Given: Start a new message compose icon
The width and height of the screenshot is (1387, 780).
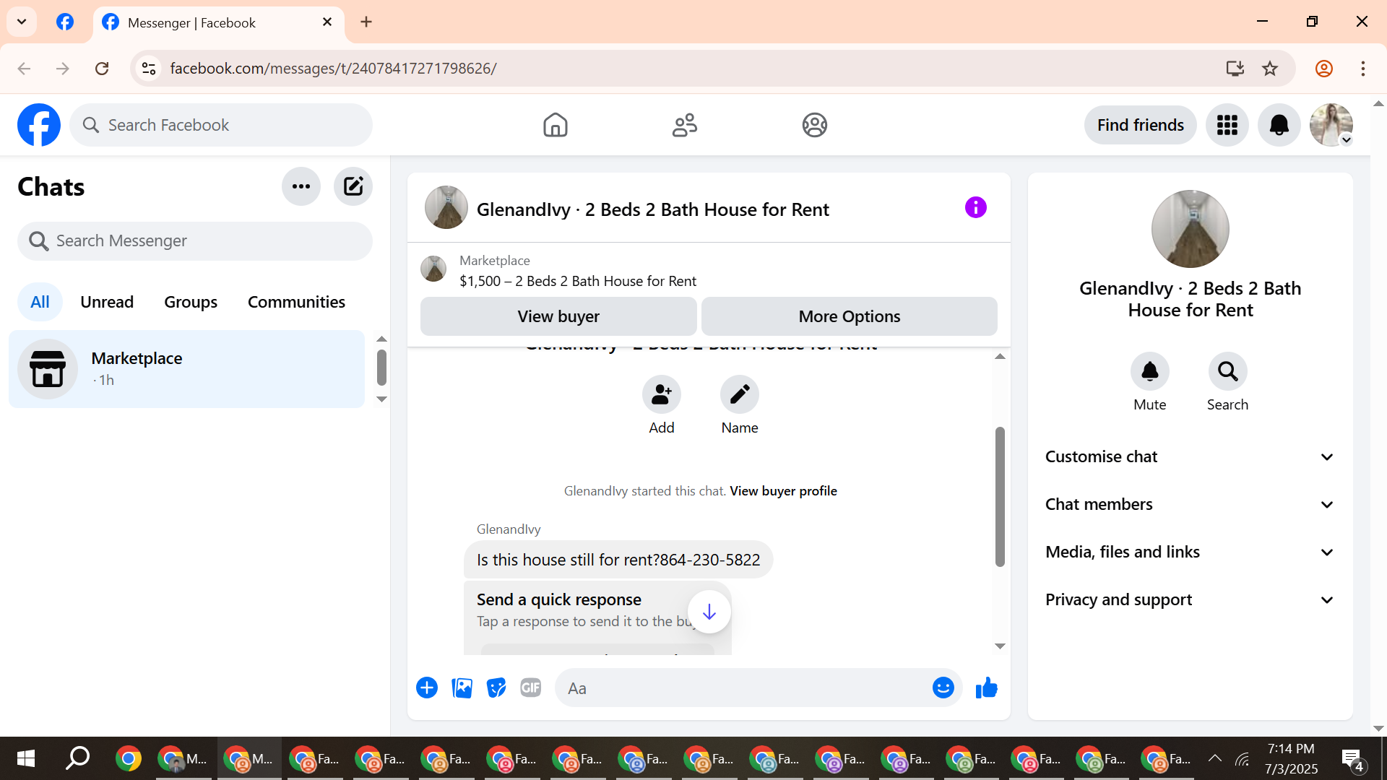Looking at the screenshot, I should click(353, 187).
